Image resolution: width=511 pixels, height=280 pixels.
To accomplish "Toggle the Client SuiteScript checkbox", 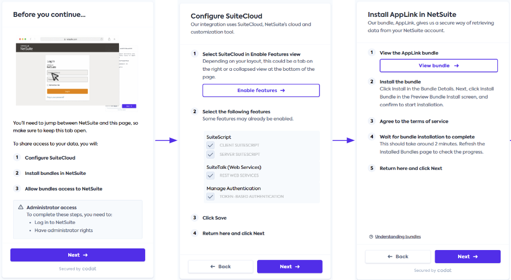I will [210, 145].
